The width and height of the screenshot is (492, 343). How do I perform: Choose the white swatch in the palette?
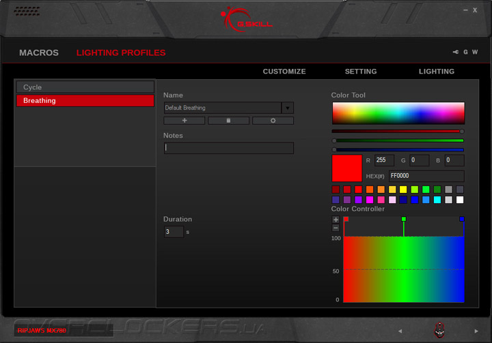click(x=460, y=200)
